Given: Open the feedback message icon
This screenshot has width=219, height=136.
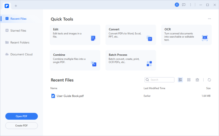Looking at the screenshot, I should tap(184, 5).
